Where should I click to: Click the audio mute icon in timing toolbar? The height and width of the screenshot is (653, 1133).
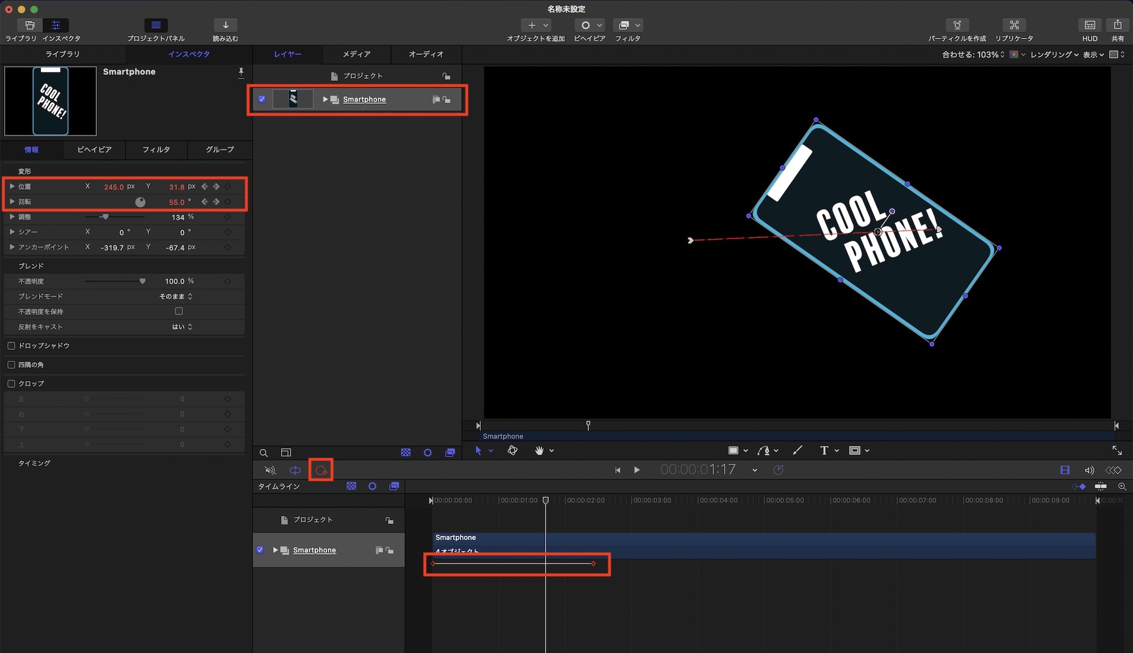point(270,470)
